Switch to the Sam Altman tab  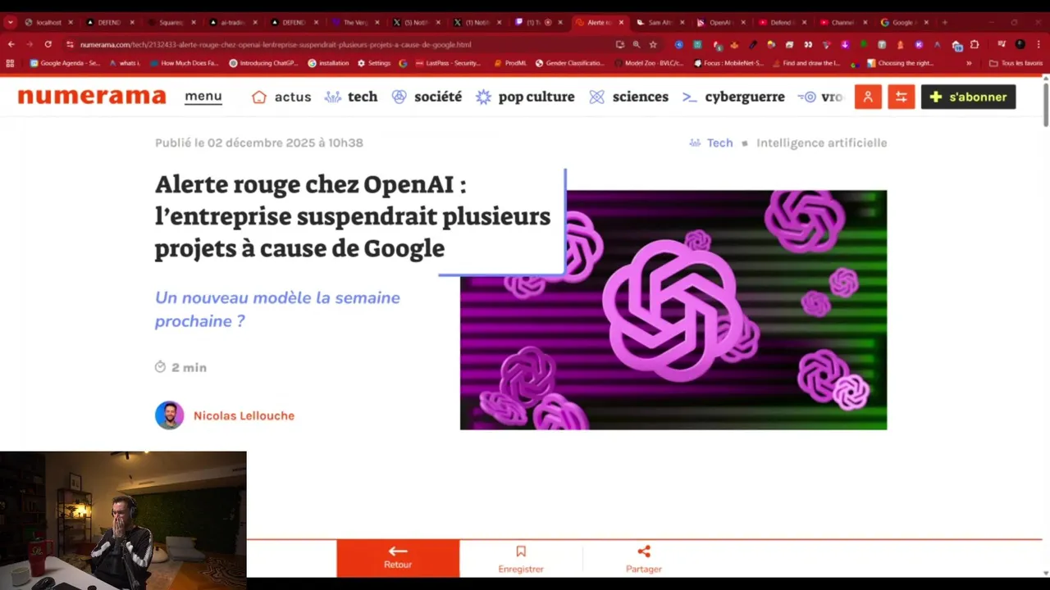pyautogui.click(x=660, y=22)
